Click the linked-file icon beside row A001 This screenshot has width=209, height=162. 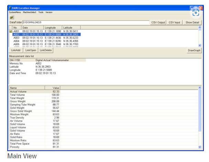point(11,31)
